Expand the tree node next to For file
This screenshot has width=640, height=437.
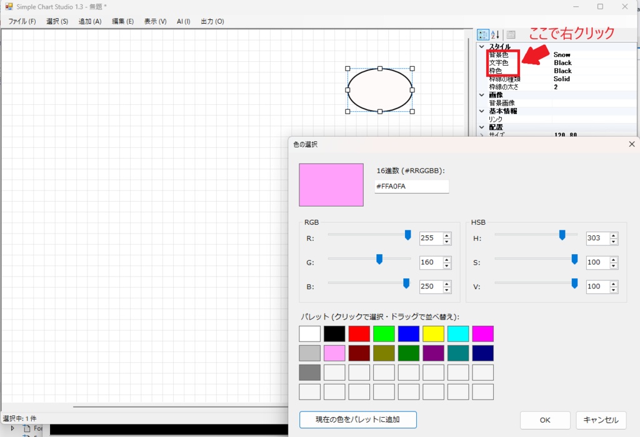(12, 428)
